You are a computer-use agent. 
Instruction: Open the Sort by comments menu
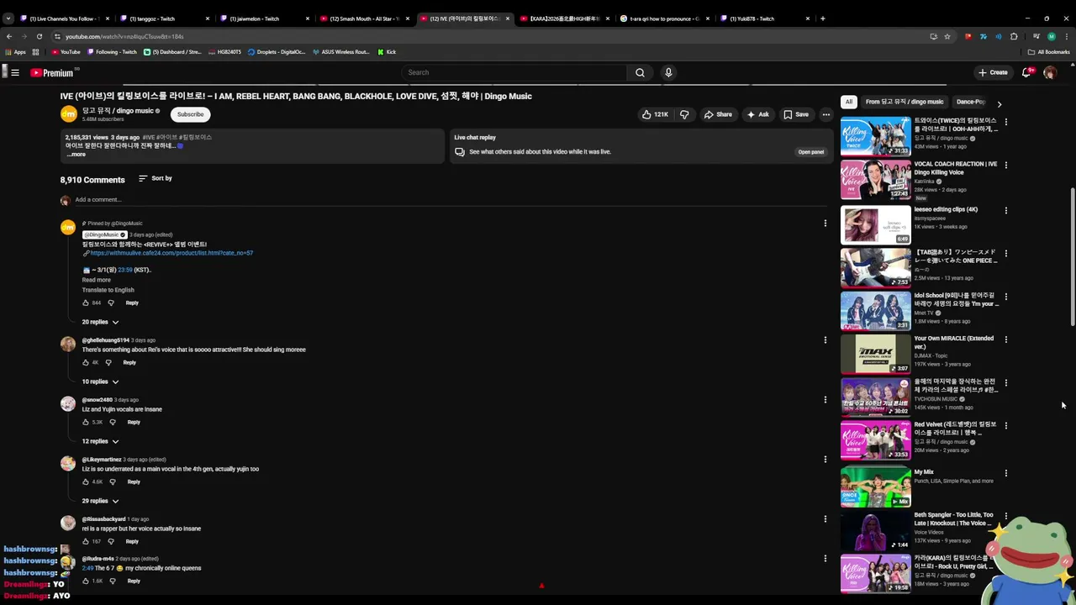[x=156, y=178]
